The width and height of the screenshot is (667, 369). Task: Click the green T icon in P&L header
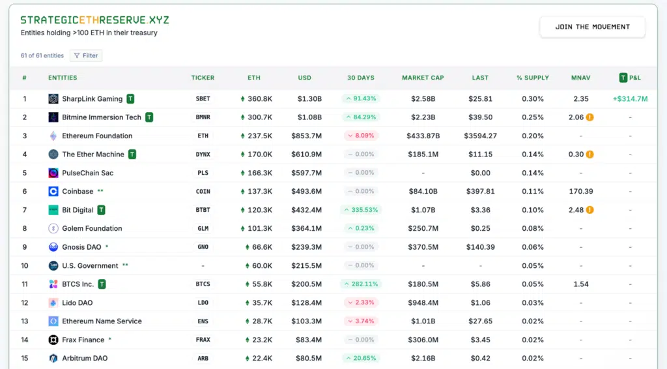(x=623, y=78)
